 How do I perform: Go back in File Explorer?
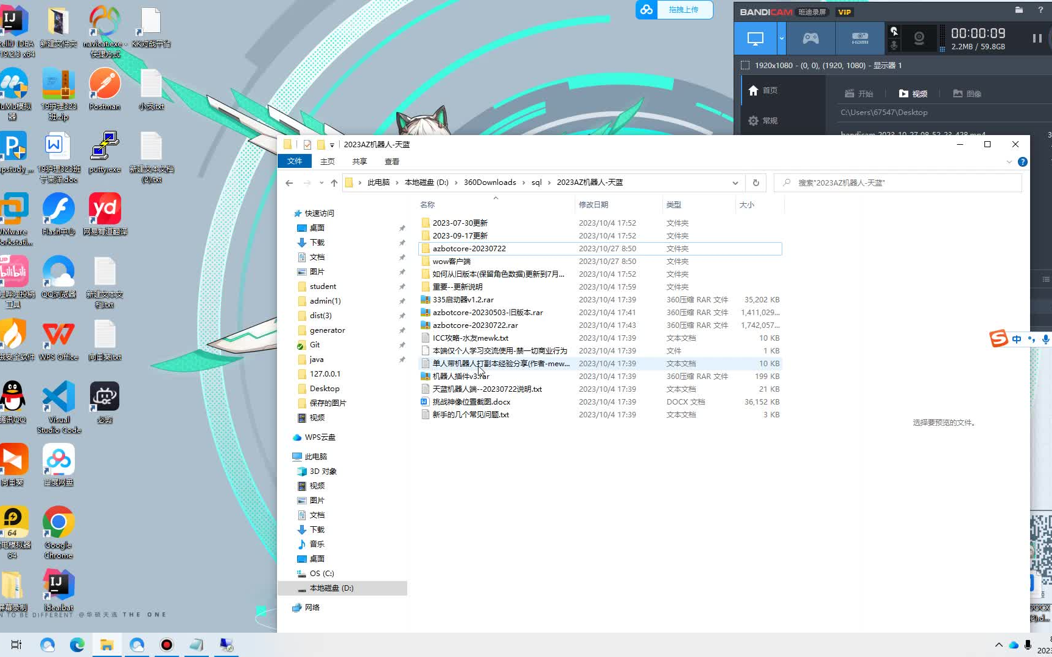289,182
